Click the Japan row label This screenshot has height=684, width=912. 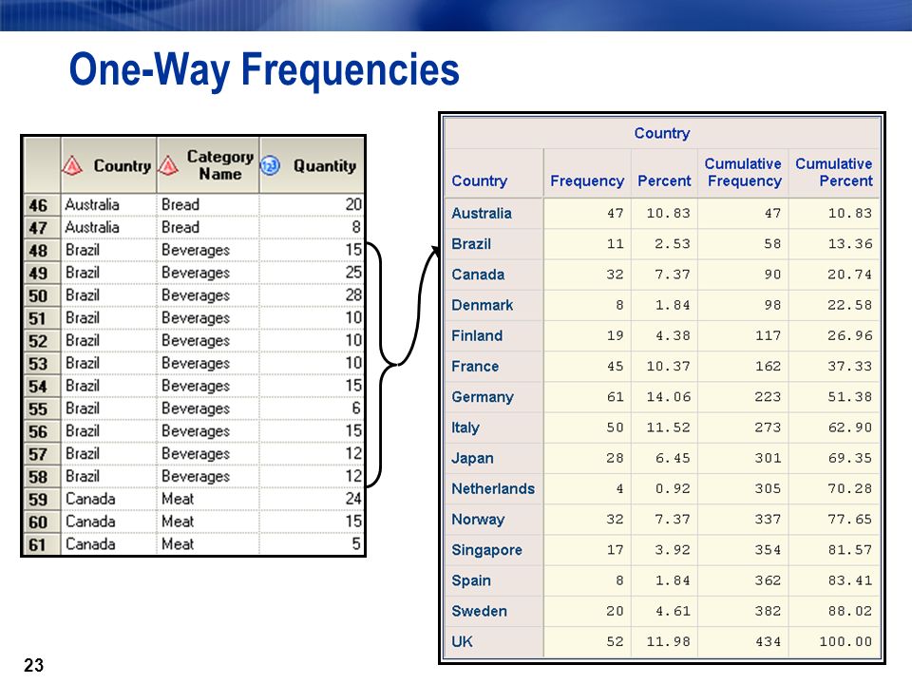click(x=472, y=458)
